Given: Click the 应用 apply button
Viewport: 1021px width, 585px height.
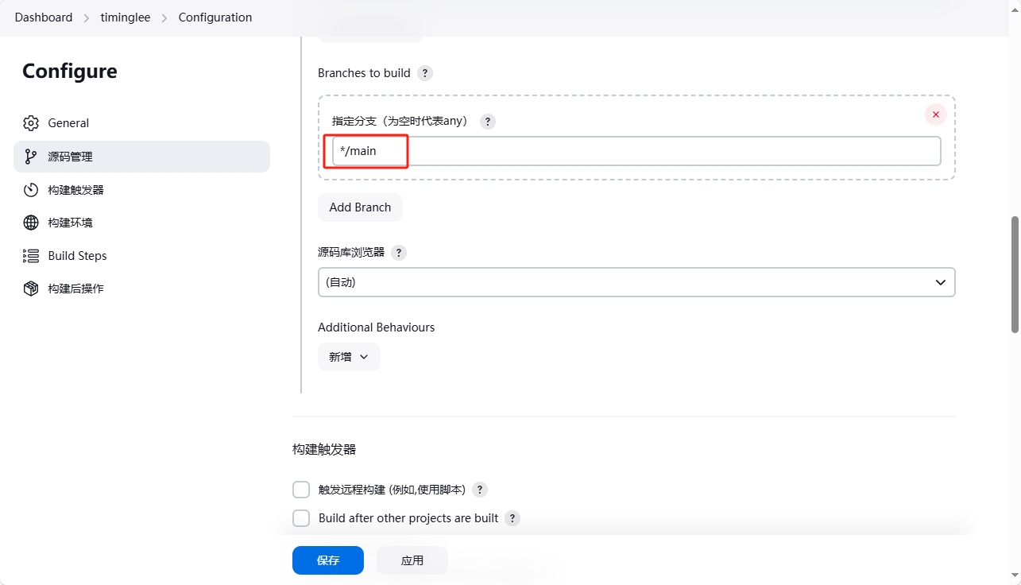Looking at the screenshot, I should [x=412, y=560].
